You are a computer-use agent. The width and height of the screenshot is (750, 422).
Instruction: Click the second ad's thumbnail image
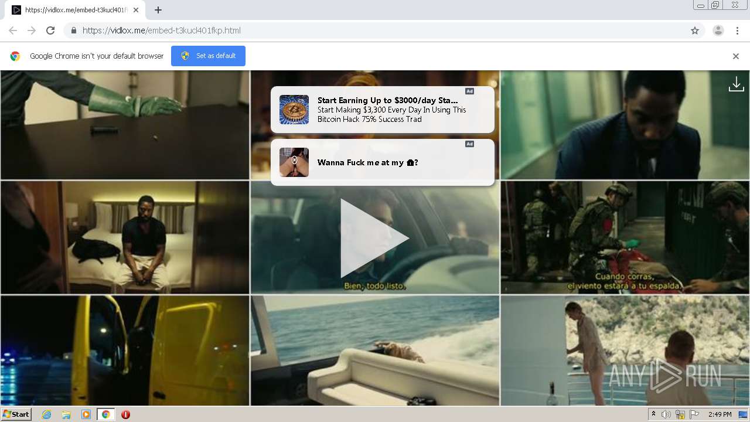294,162
